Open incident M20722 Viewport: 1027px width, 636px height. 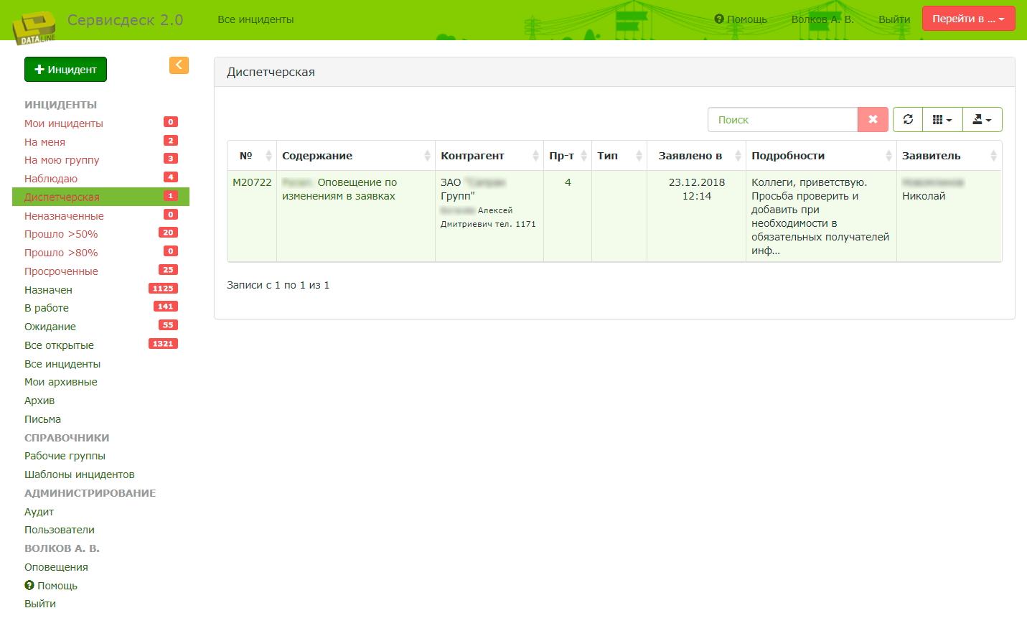tap(252, 182)
